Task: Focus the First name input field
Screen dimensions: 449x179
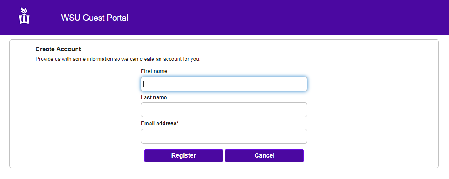Action: click(x=224, y=84)
